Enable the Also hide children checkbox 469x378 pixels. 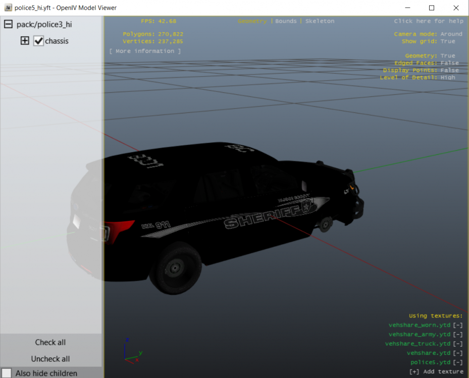coord(6,373)
